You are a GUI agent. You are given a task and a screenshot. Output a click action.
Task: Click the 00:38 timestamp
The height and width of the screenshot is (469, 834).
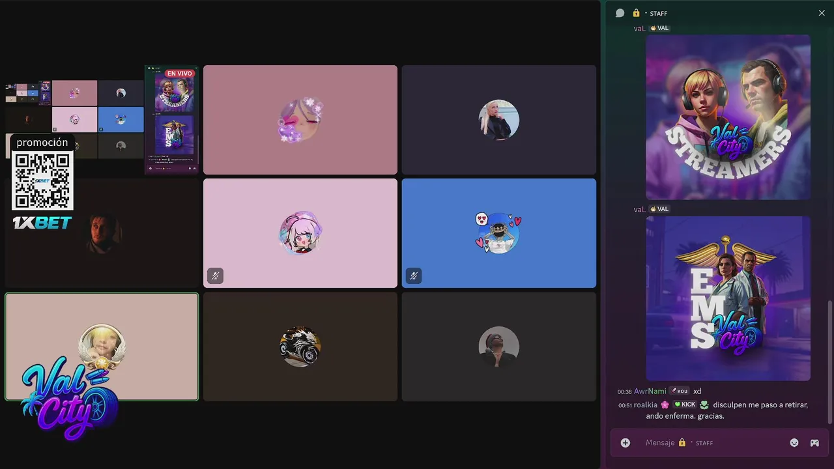[x=625, y=392]
